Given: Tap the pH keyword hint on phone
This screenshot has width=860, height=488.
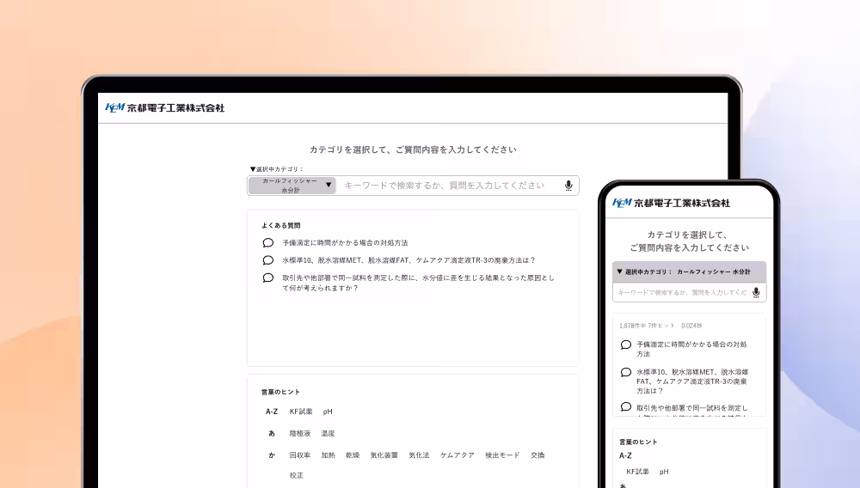Looking at the screenshot, I should click(x=664, y=472).
